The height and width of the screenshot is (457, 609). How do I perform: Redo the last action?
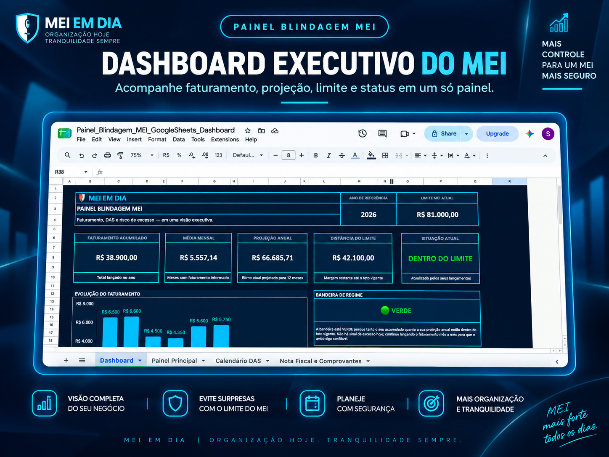(x=95, y=155)
